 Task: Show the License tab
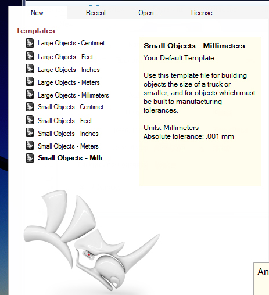click(202, 13)
